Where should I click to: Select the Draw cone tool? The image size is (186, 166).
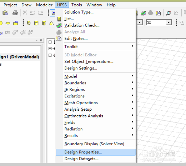coord(51,23)
